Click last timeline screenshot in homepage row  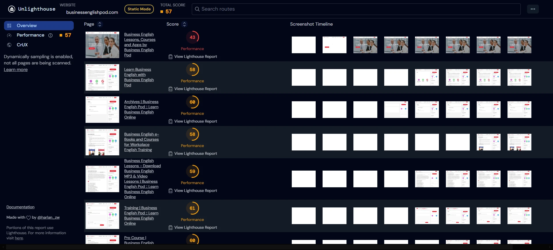pos(519,45)
